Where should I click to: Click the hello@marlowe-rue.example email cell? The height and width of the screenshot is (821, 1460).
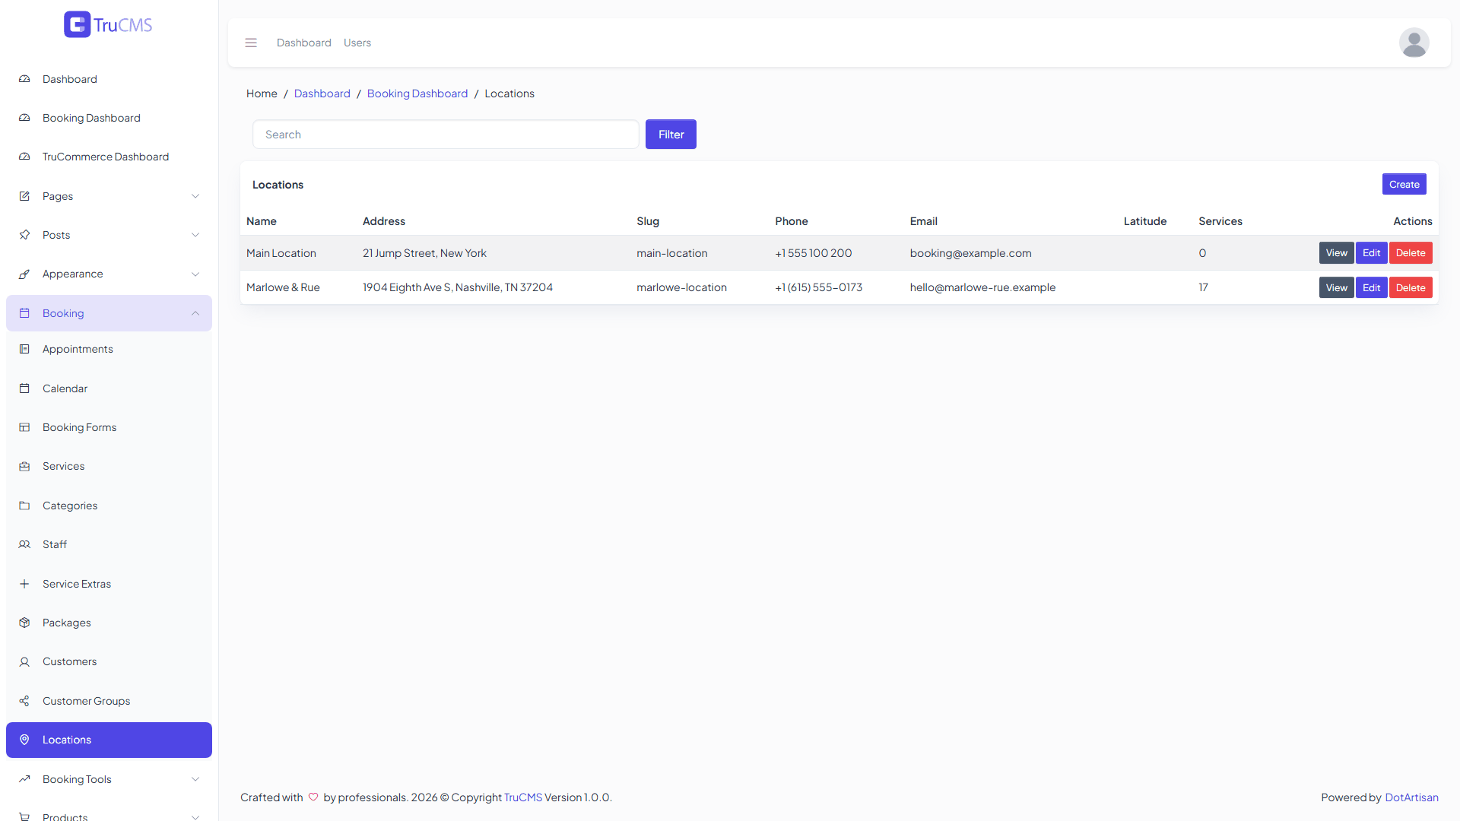(982, 287)
